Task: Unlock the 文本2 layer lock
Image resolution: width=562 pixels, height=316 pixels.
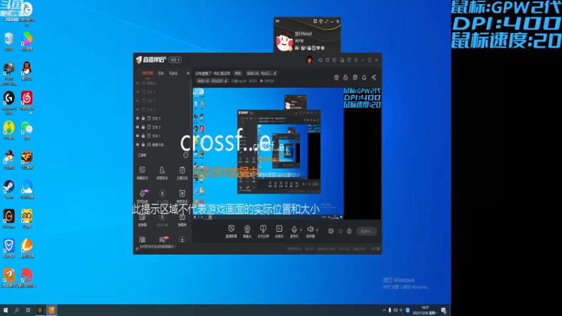Action: point(143,127)
